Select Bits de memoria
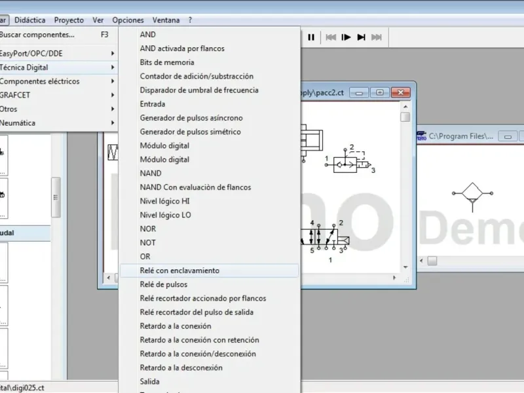Viewport: 524px width, 393px height. pyautogui.click(x=209, y=62)
